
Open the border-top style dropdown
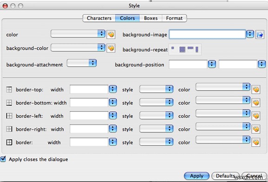pyautogui.click(x=156, y=89)
